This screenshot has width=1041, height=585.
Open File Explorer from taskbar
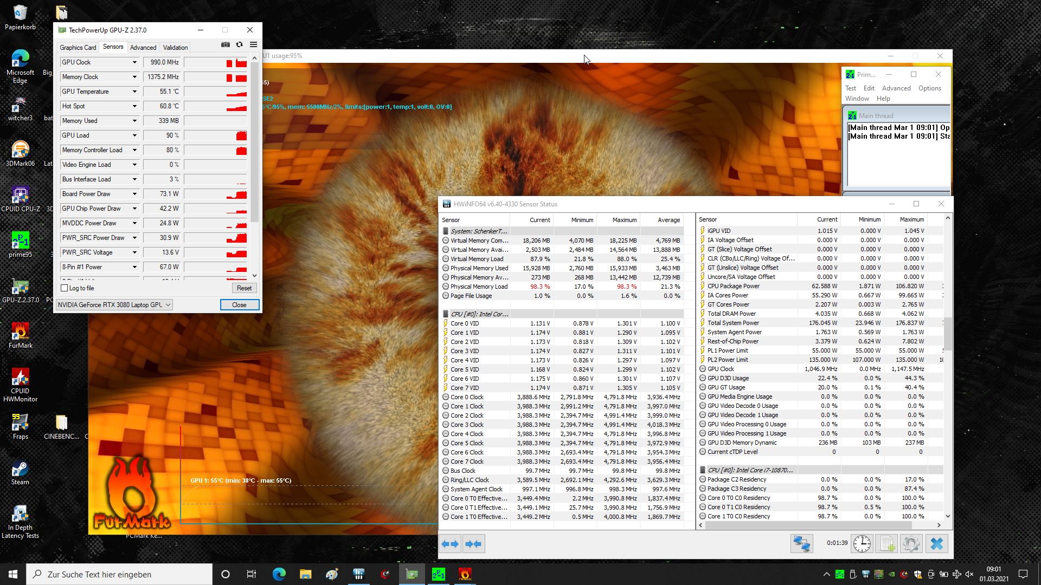coord(305,574)
